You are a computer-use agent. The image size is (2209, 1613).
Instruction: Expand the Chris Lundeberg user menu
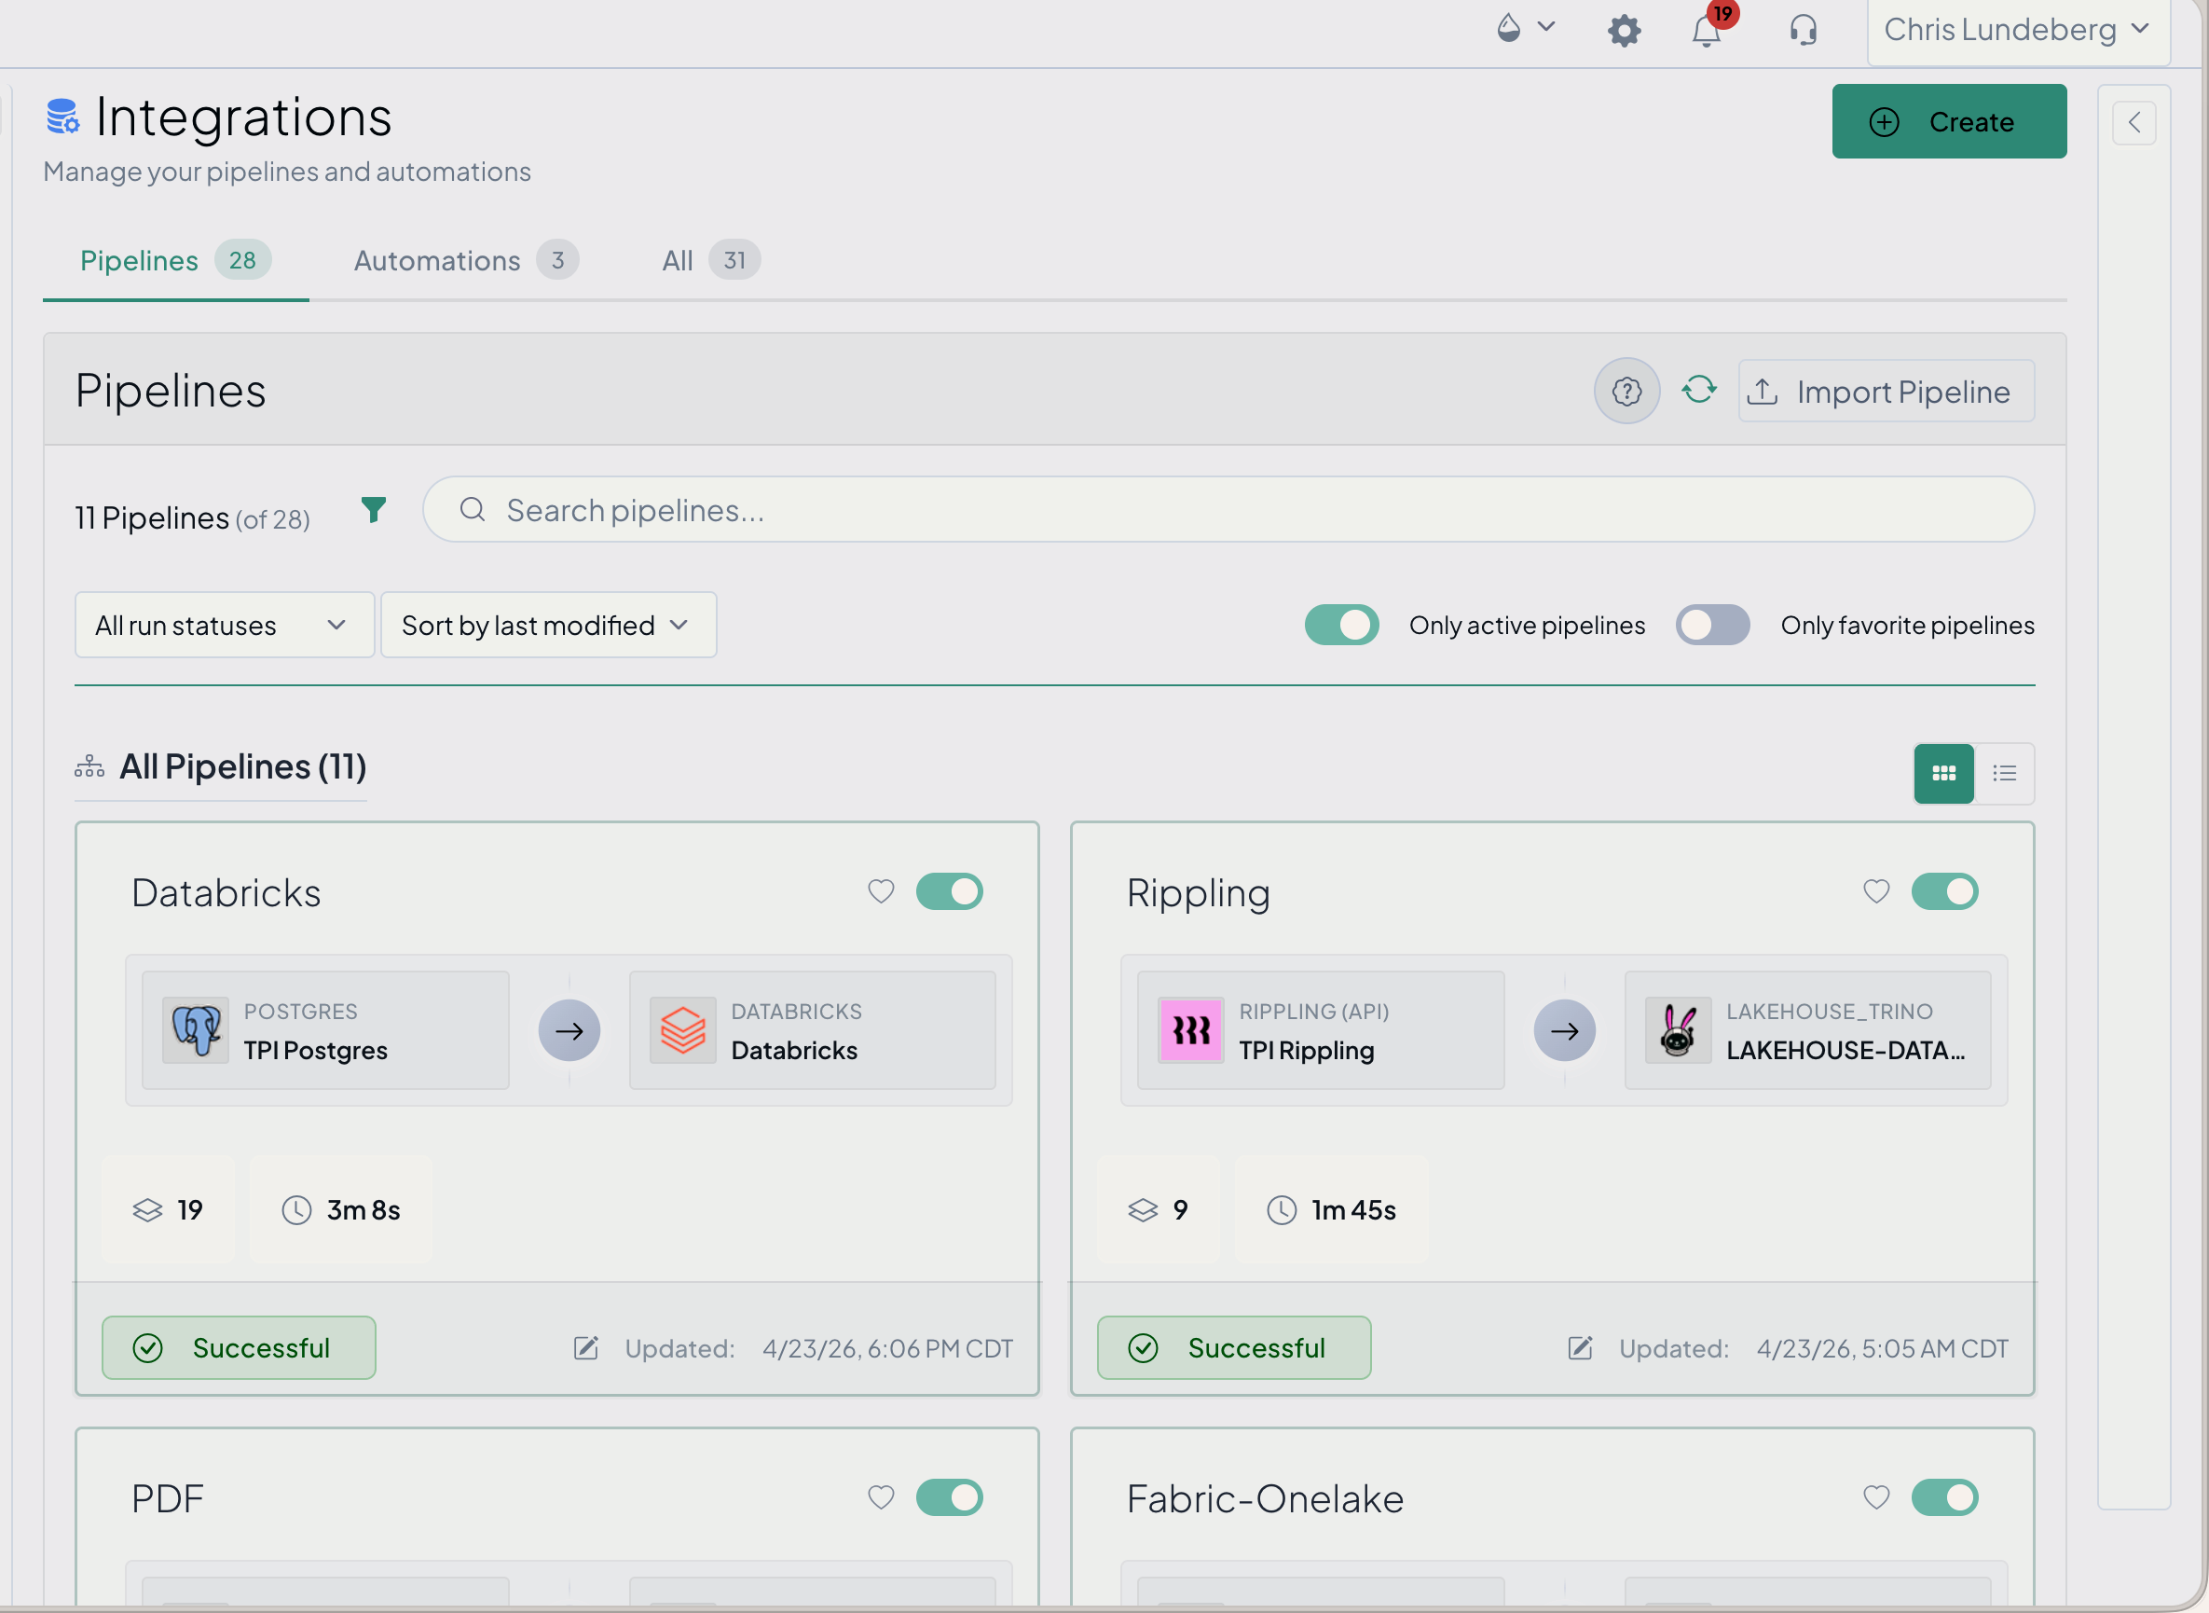tap(2017, 30)
